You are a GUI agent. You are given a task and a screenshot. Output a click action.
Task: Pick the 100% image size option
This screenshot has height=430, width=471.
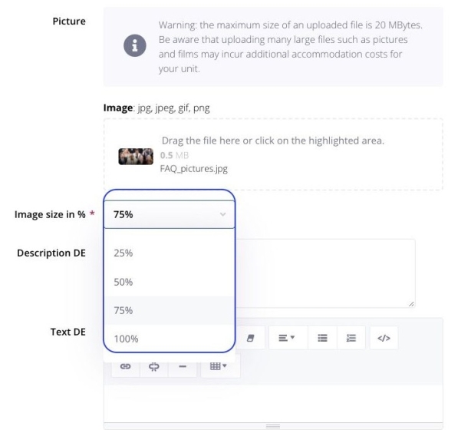[126, 339]
